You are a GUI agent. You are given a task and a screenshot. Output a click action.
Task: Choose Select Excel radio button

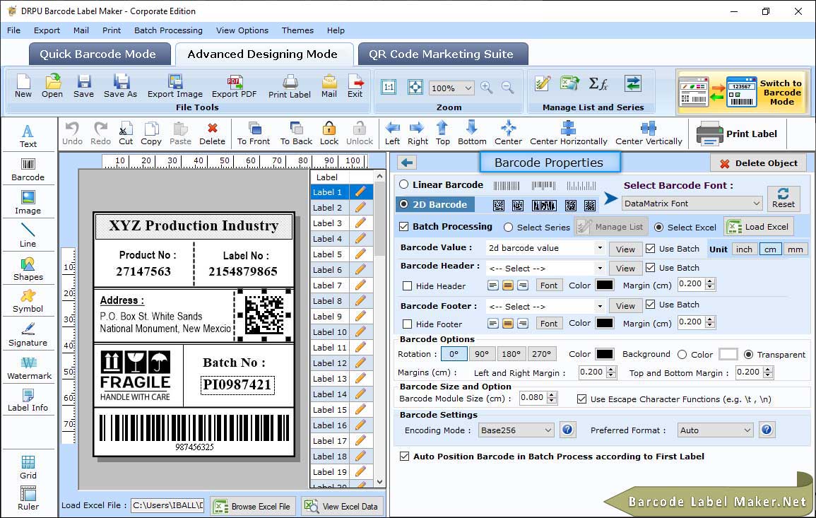click(659, 228)
